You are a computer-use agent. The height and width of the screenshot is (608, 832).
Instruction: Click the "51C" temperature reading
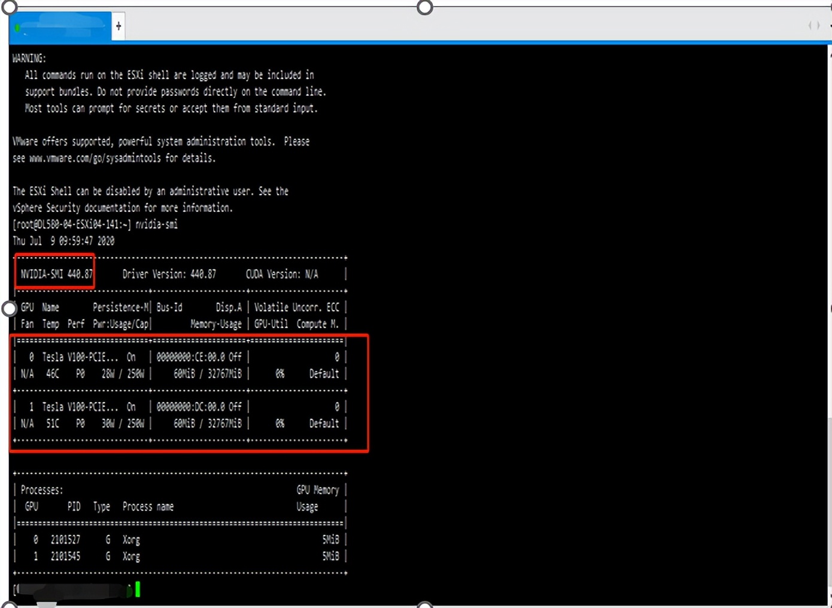click(x=53, y=424)
